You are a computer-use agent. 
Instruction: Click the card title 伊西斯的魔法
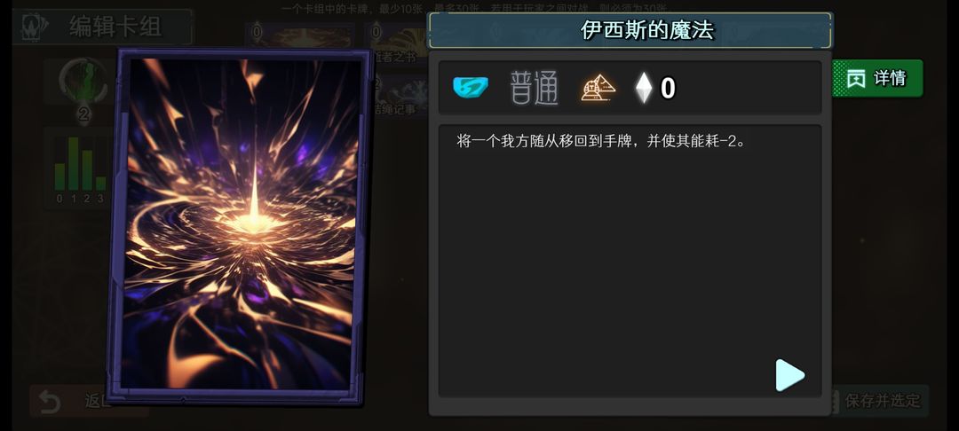[x=647, y=30]
